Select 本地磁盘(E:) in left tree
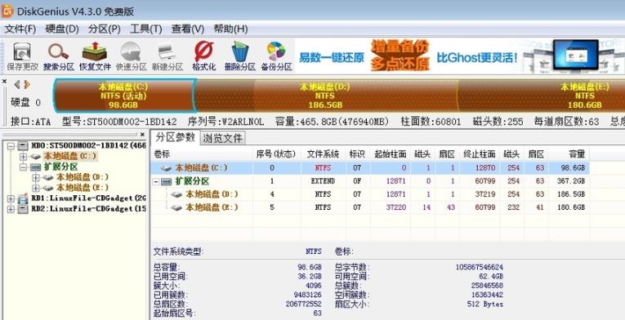The height and width of the screenshot is (320, 625). [x=83, y=187]
